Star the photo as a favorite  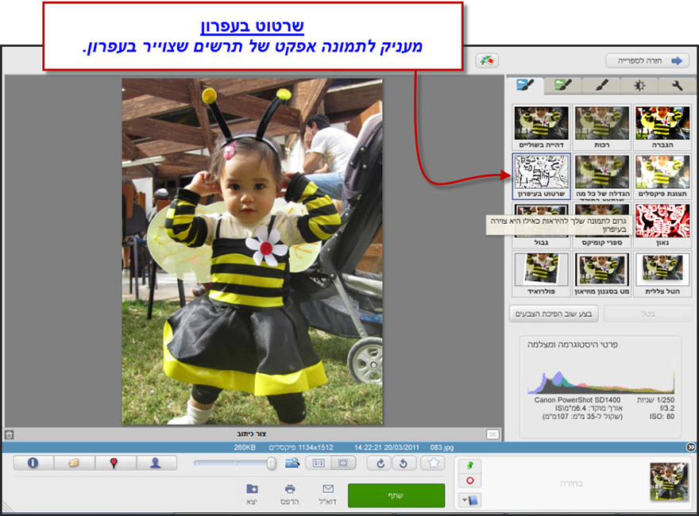(x=434, y=462)
